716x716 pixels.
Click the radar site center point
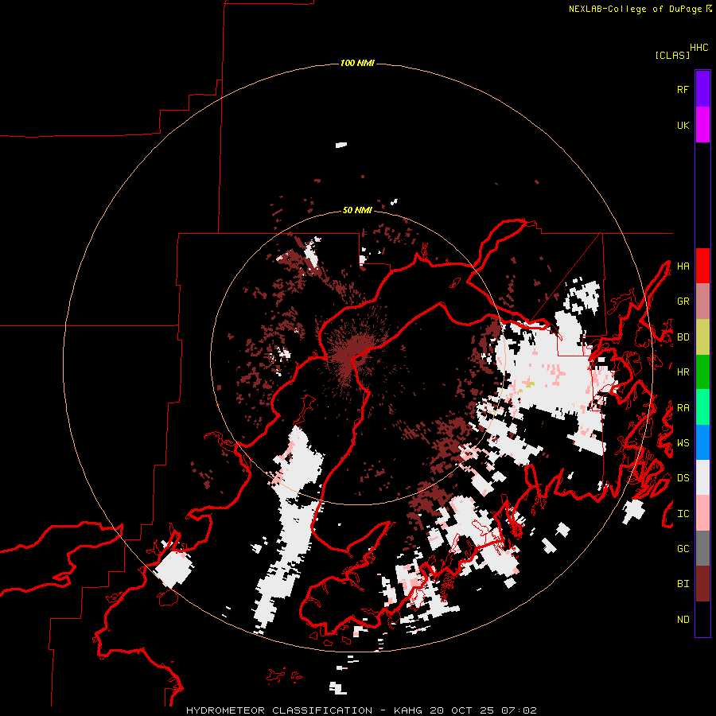coord(357,357)
